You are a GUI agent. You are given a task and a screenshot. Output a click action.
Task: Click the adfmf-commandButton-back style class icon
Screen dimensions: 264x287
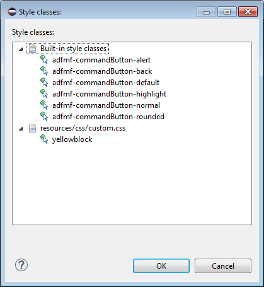click(x=44, y=71)
